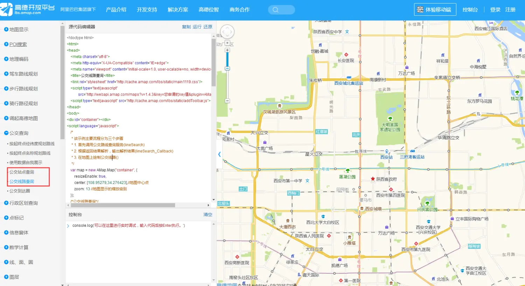This screenshot has height=286, width=525.
Task: Zoom out using map minus button
Action: pyautogui.click(x=227, y=101)
